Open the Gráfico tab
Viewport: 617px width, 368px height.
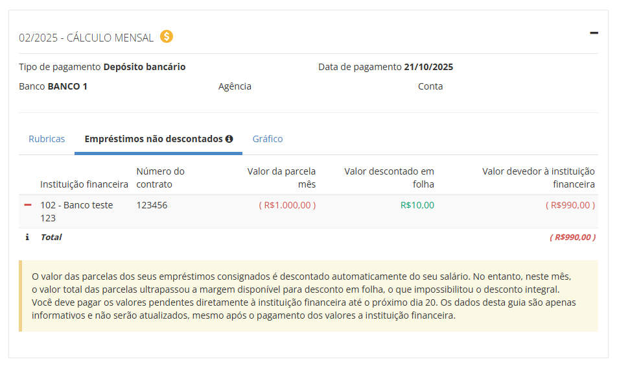(268, 139)
